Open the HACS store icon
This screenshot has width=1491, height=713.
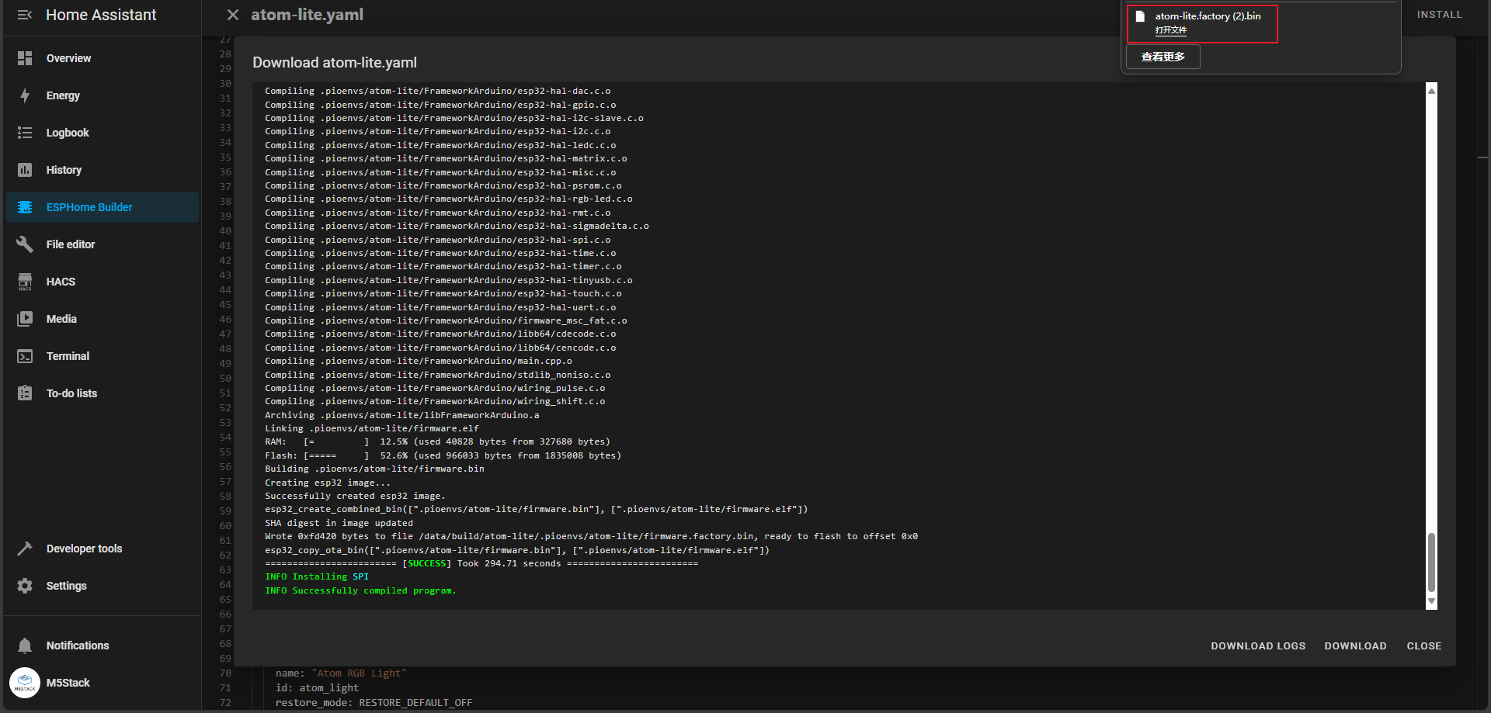click(25, 282)
